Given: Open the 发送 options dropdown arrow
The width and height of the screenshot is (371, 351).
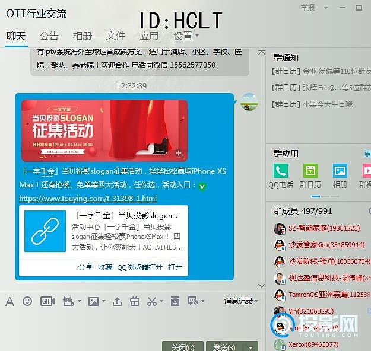Looking at the screenshot, I should point(250,347).
